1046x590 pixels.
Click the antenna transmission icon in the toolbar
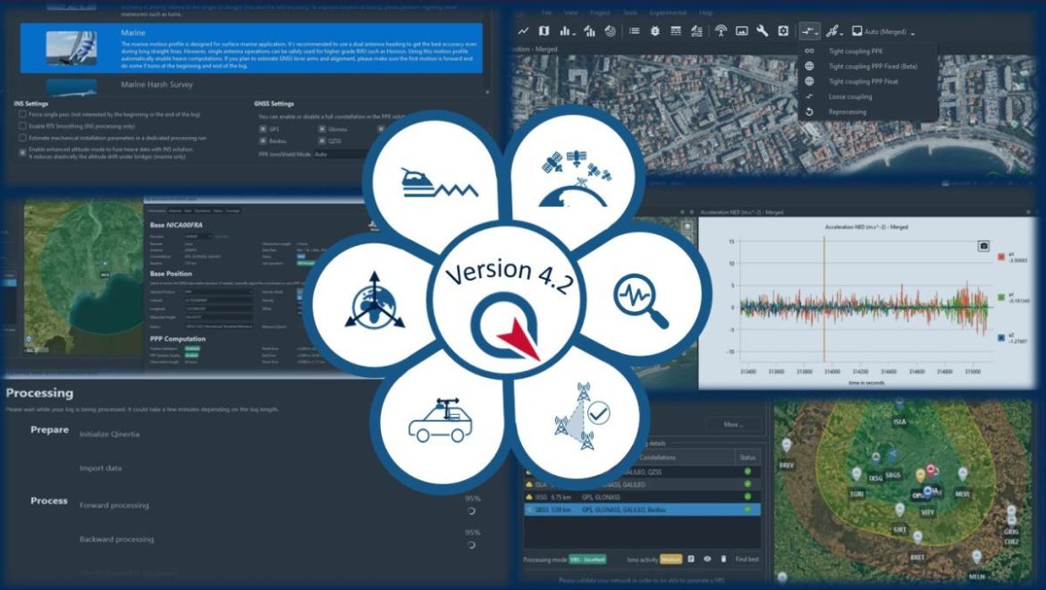721,33
